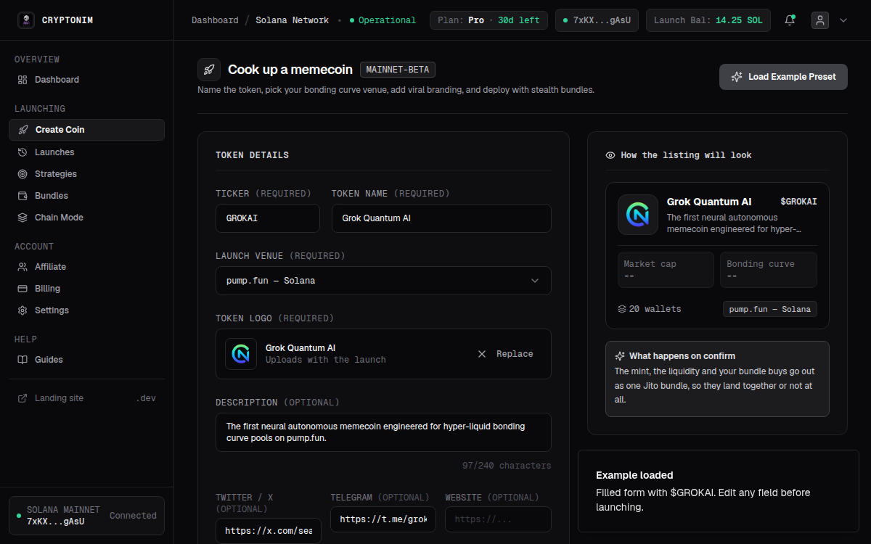Focus the Twitter / X URL field
The width and height of the screenshot is (871, 544).
(x=269, y=531)
